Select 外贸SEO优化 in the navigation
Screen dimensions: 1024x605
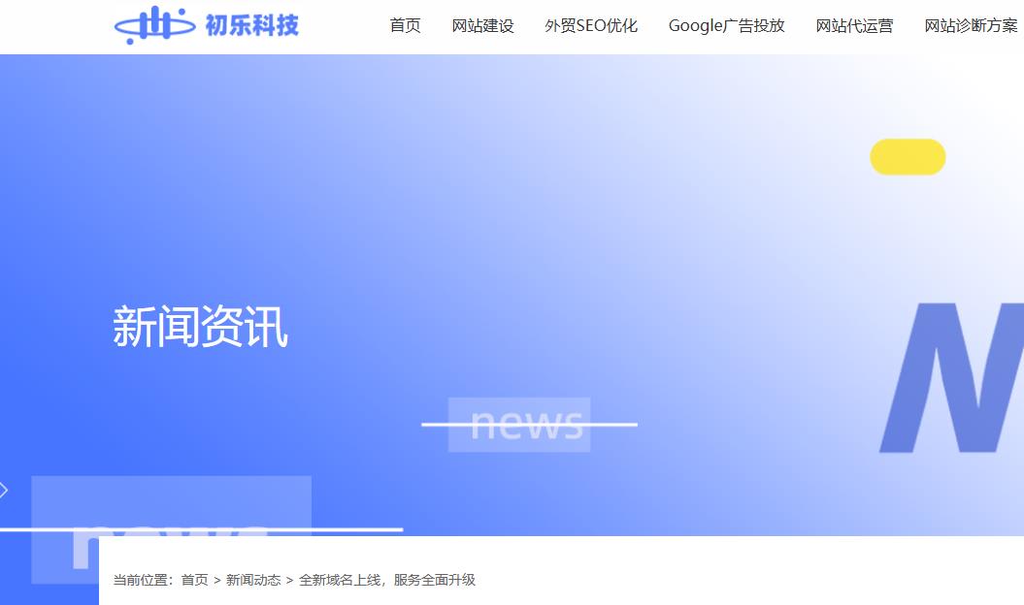[591, 26]
